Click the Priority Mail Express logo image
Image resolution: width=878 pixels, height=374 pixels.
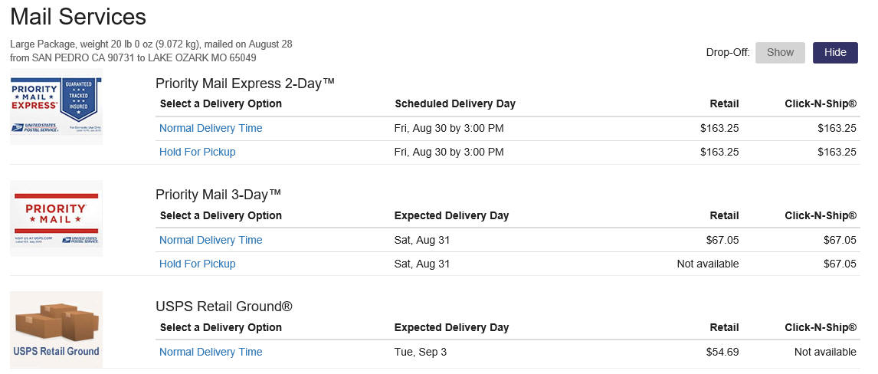pos(56,107)
